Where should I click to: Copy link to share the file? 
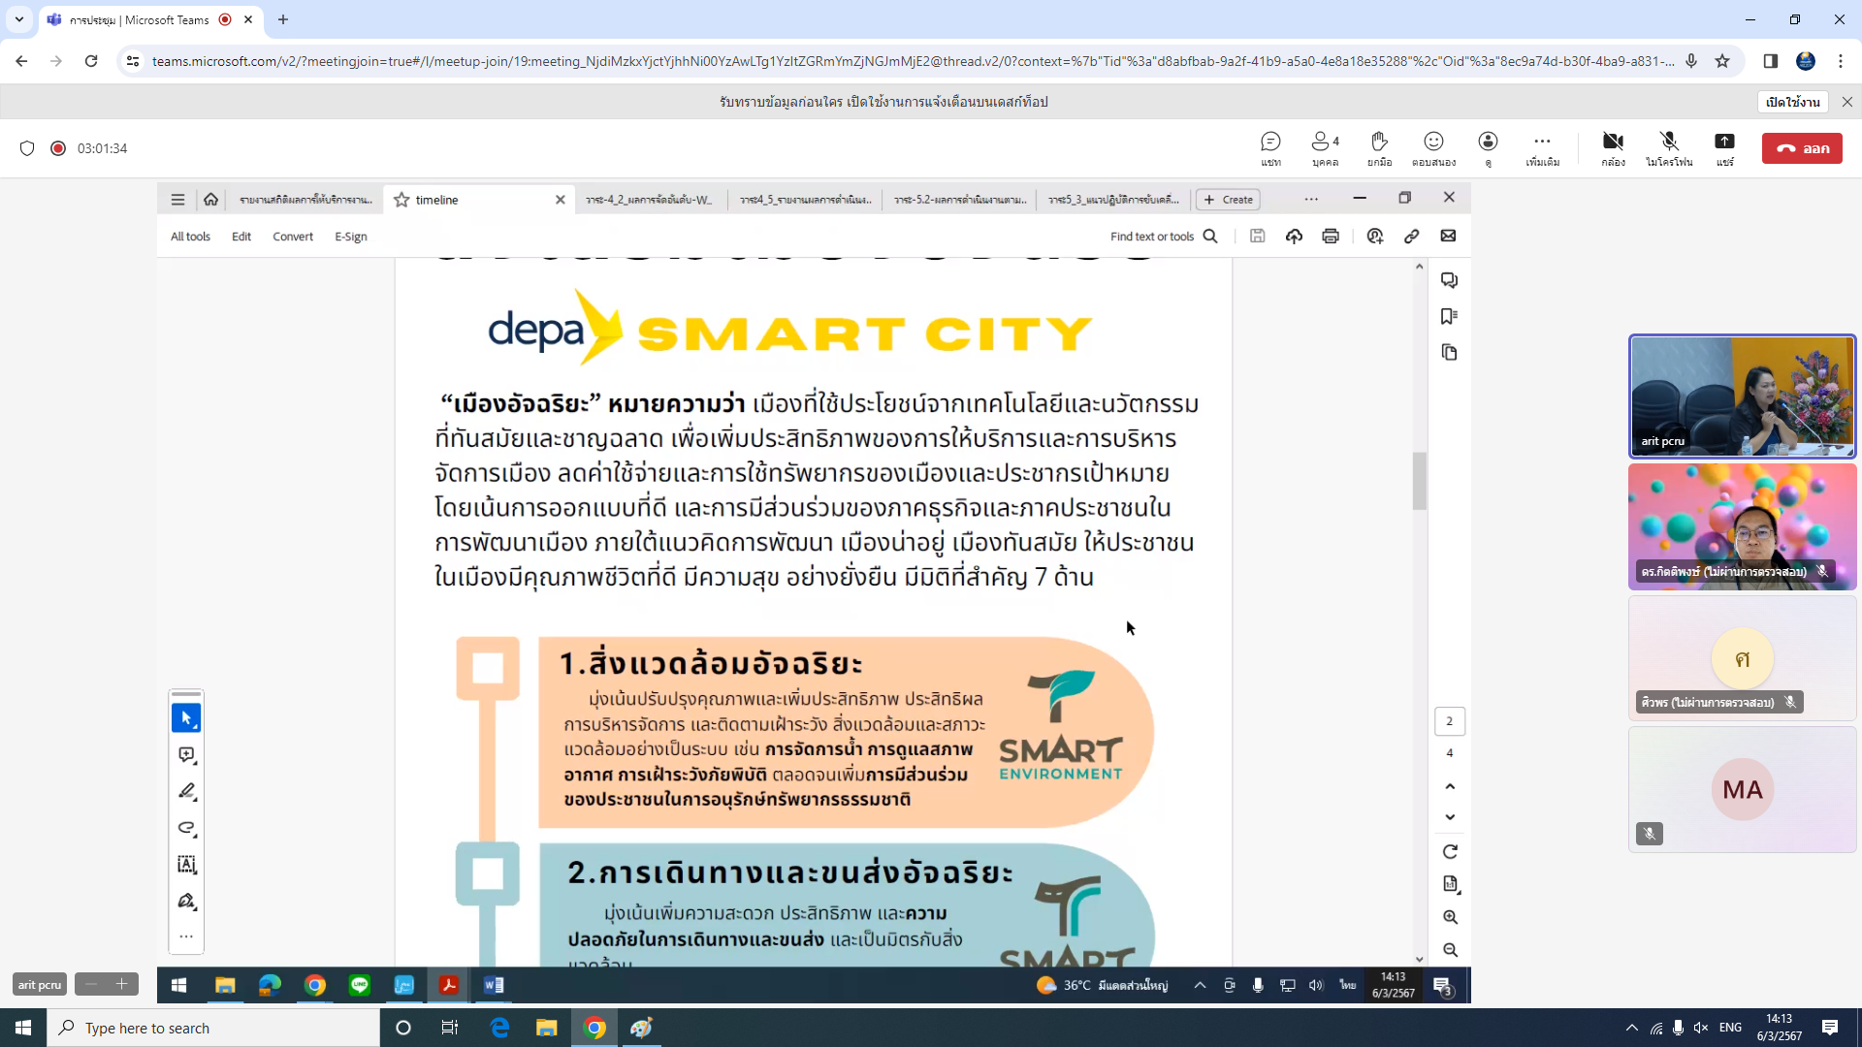1412,237
